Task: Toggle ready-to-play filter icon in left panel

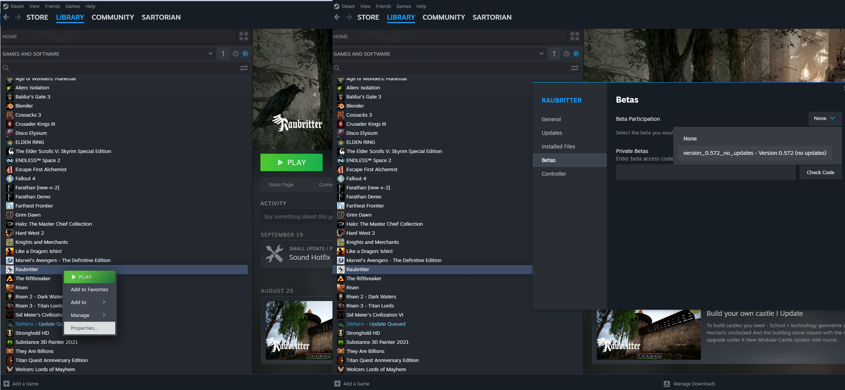Action: (x=245, y=54)
